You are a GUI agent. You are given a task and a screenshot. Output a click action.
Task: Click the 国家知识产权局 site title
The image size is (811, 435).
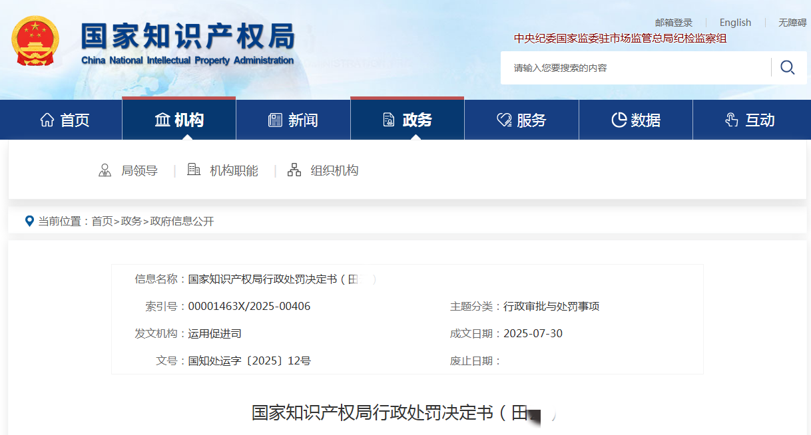click(188, 37)
